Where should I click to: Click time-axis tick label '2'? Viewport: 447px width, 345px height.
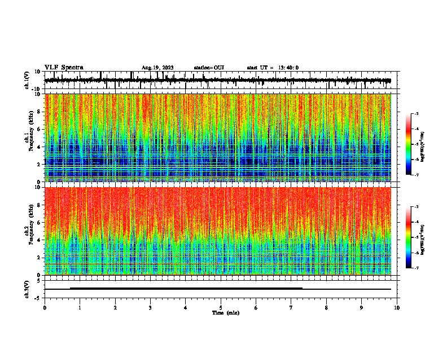[115, 308]
